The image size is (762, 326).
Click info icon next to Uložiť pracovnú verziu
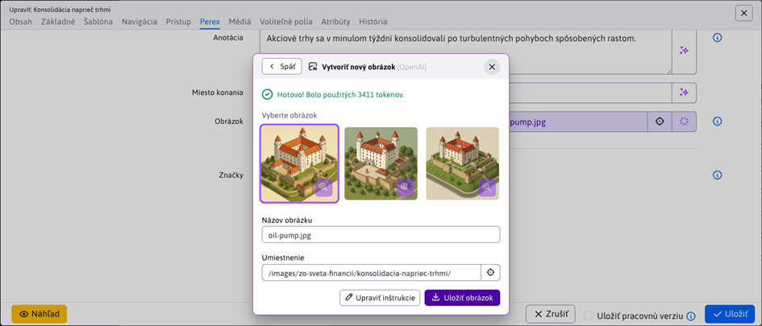(691, 316)
